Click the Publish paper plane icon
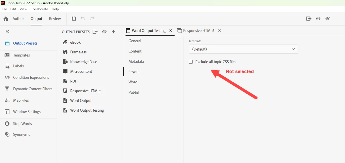345x163 pixels. [x=327, y=19]
